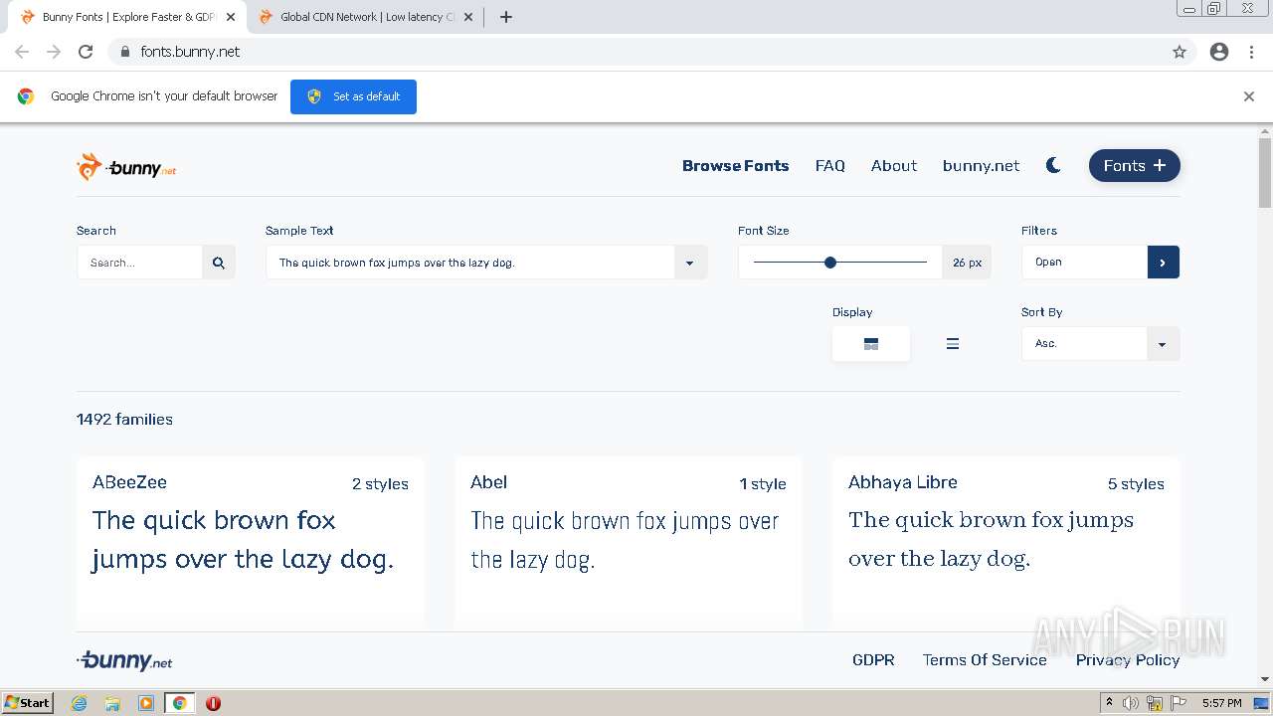Screen dimensions: 1273x716
Task: Adjust the Font Size slider handle
Action: (x=830, y=263)
